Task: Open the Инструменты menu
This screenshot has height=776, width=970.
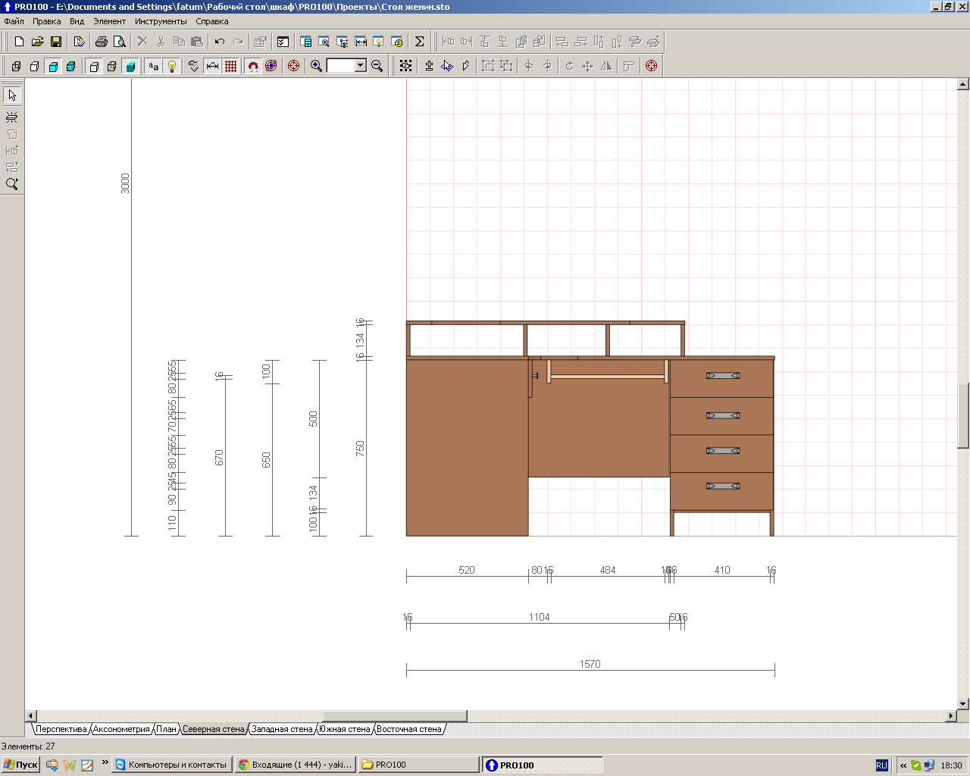Action: 161,21
